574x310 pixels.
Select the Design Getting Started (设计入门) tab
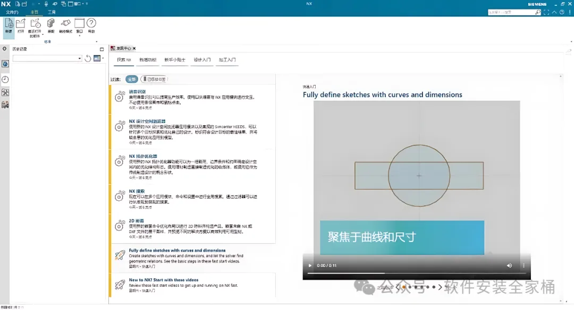[x=202, y=59]
